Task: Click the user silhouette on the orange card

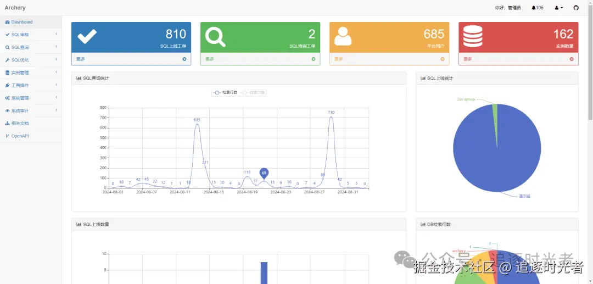Action: (343, 37)
